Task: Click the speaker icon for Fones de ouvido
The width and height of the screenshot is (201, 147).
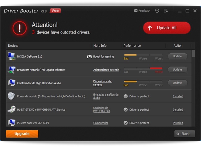Action: tap(11, 96)
